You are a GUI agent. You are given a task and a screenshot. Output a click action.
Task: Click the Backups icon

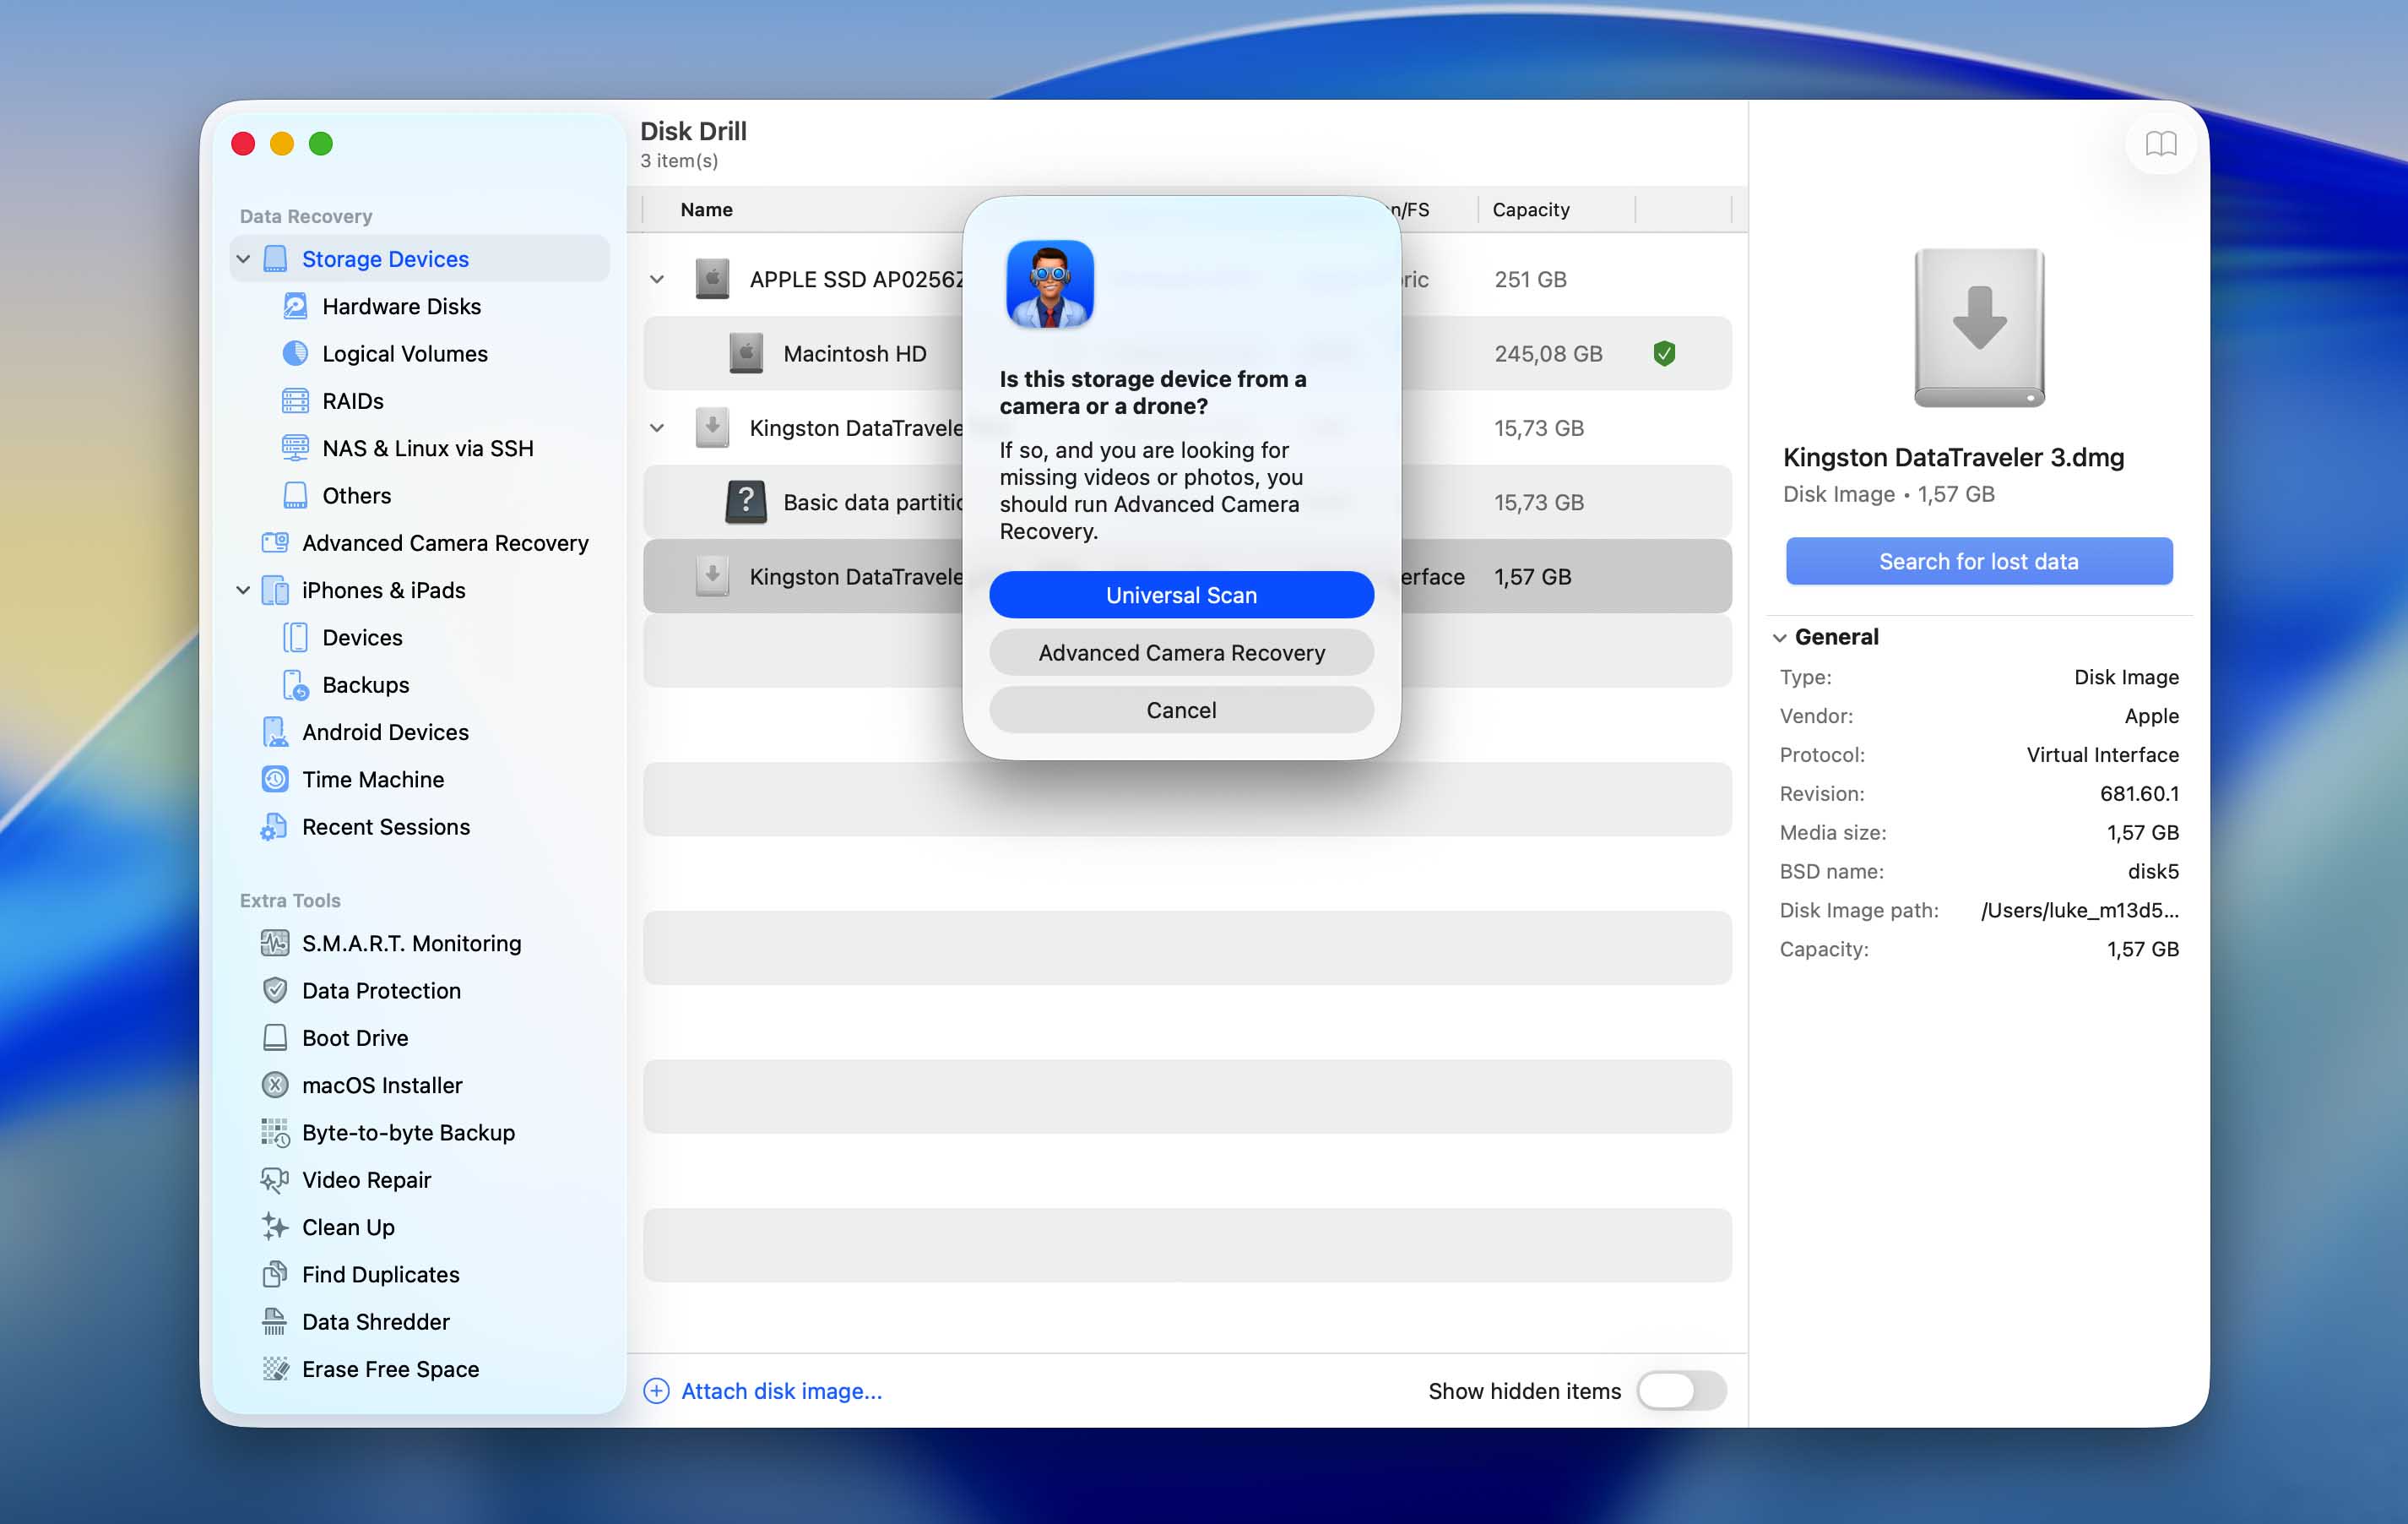[x=295, y=684]
